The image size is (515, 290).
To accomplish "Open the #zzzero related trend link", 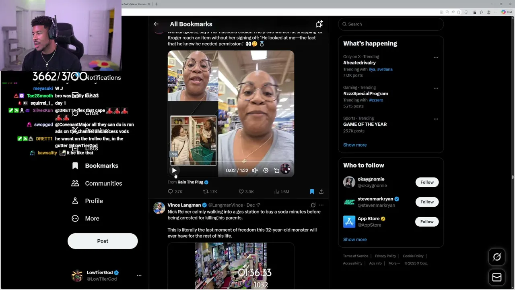I will click(376, 100).
